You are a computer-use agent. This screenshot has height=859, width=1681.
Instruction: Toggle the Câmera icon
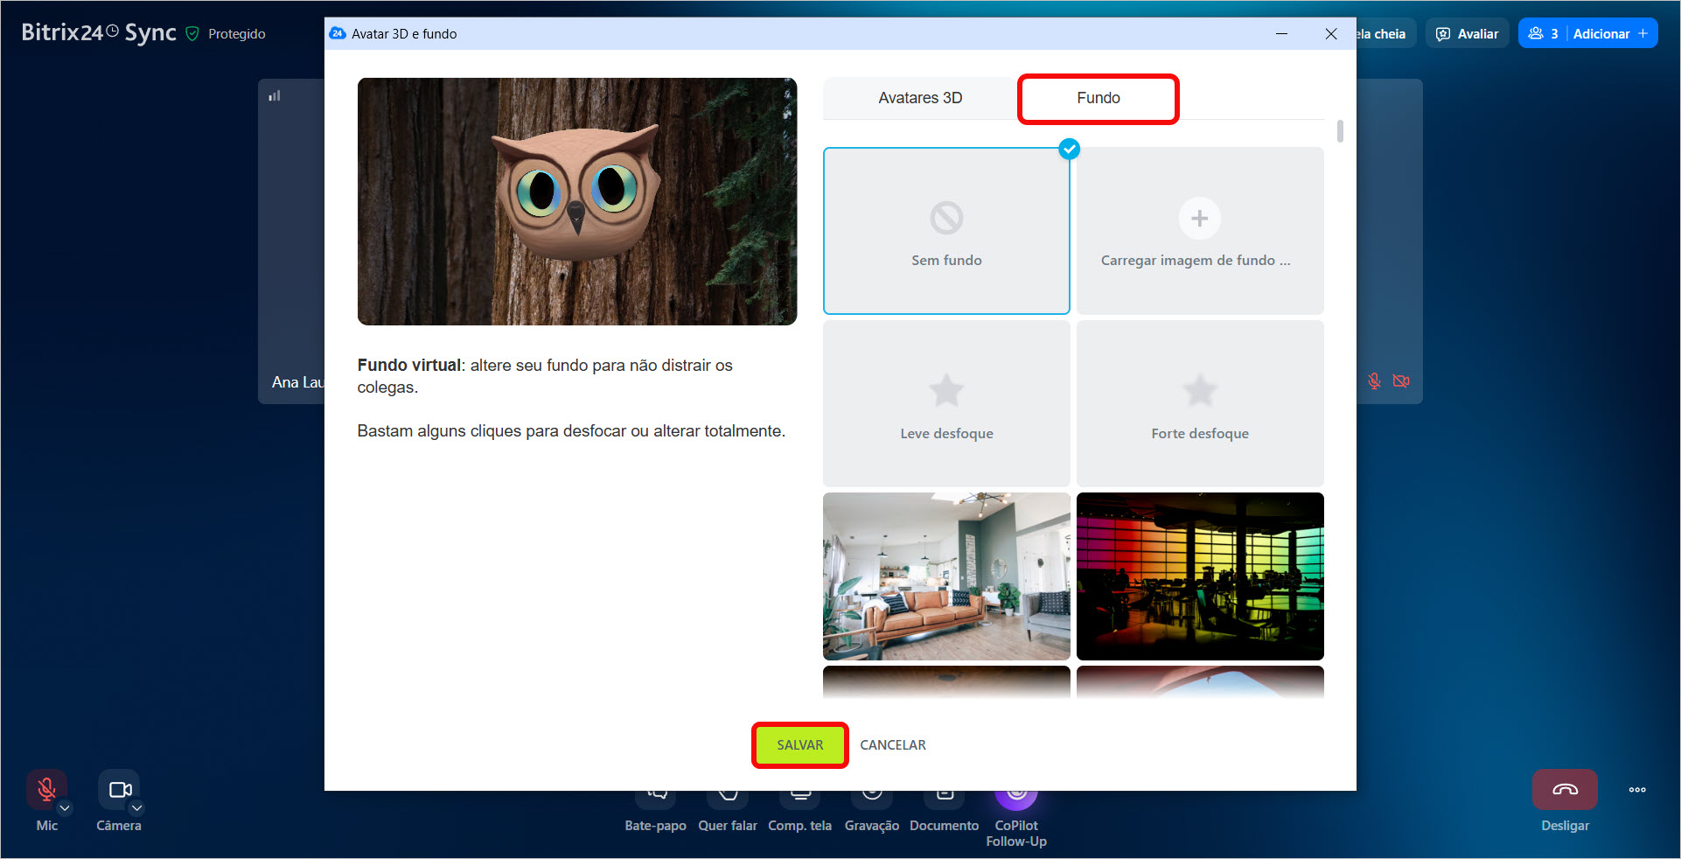(x=118, y=789)
